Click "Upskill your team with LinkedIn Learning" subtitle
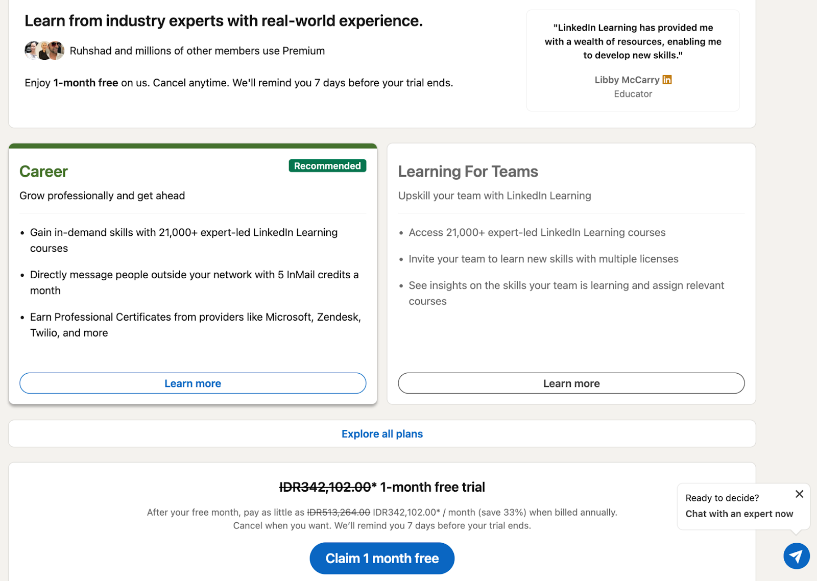817x581 pixels. (x=494, y=196)
